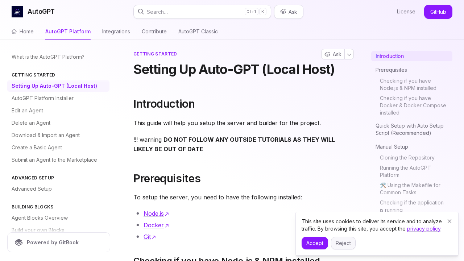Jump to Manual Setup section
464x261 pixels.
click(x=392, y=147)
